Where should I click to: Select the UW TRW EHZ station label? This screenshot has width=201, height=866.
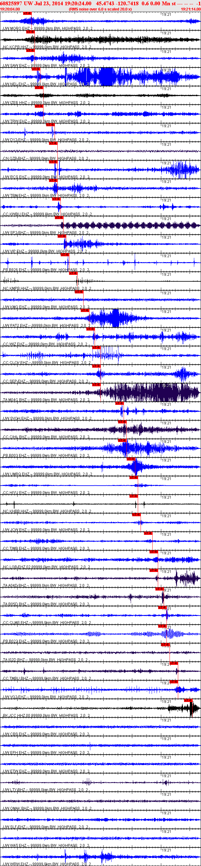(46, 121)
